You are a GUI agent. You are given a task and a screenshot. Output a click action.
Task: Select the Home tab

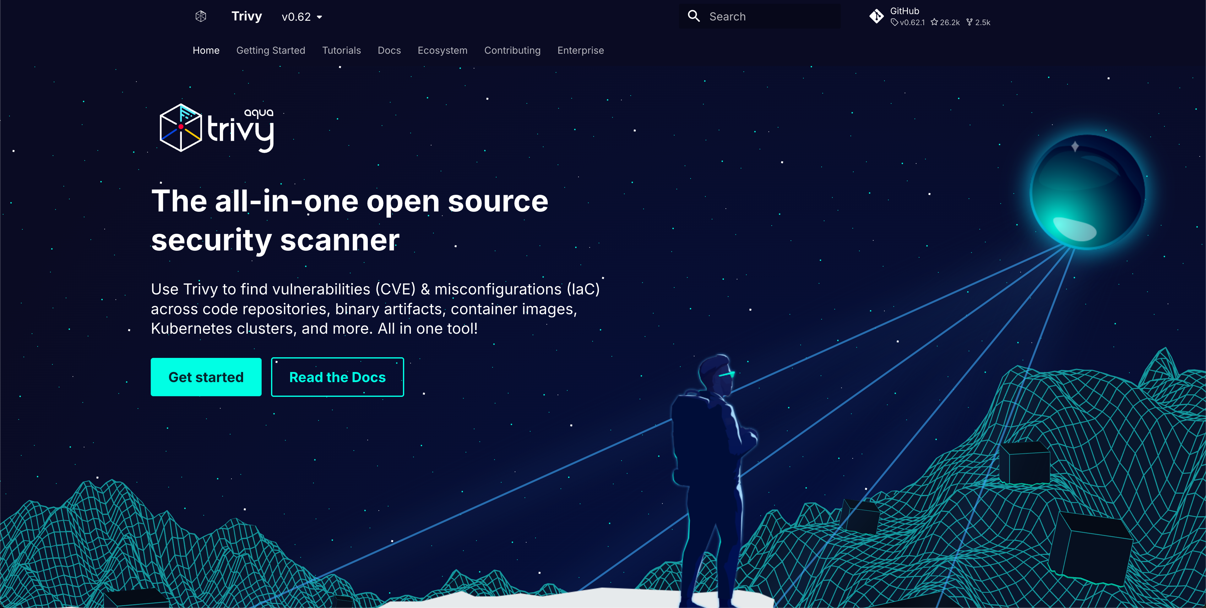[x=206, y=51]
